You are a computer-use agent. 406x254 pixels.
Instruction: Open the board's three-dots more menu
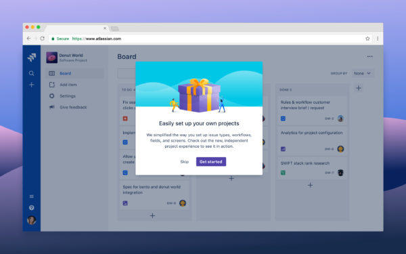[369, 56]
